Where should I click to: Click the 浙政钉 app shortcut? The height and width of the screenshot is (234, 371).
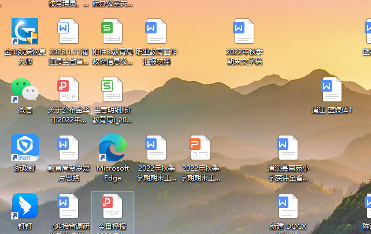tap(25, 149)
